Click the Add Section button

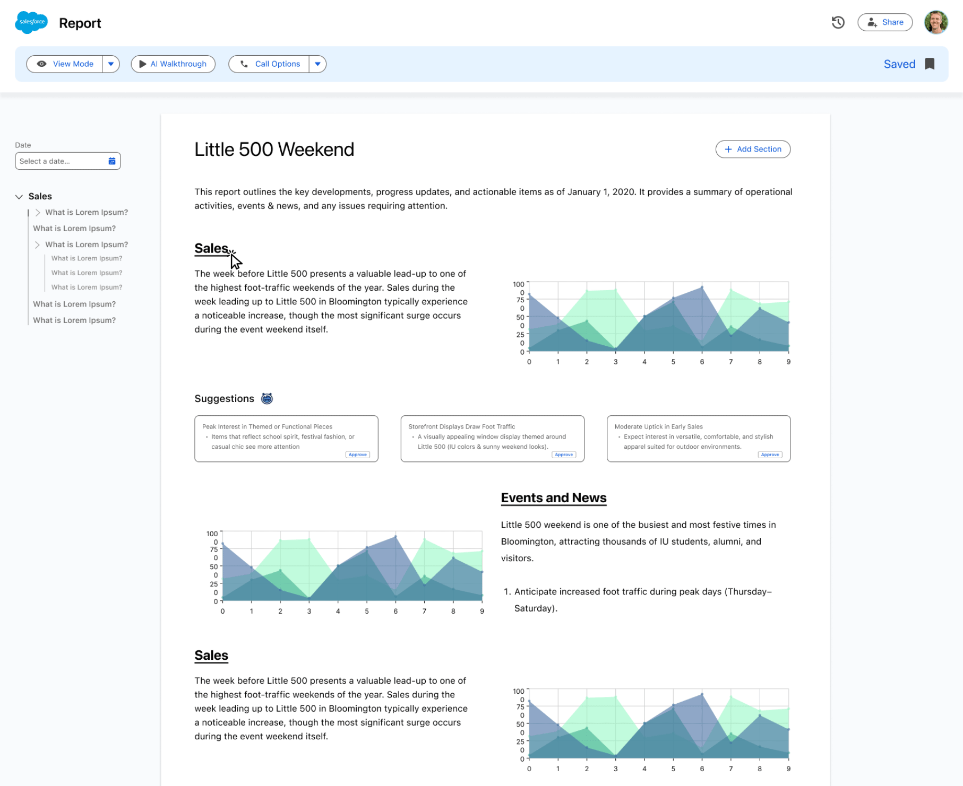tap(752, 150)
